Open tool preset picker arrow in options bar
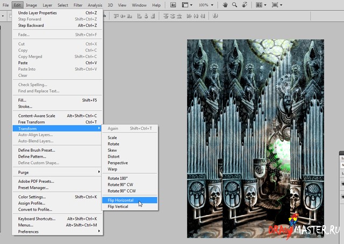The width and height of the screenshot is (344, 244). (3, 16)
